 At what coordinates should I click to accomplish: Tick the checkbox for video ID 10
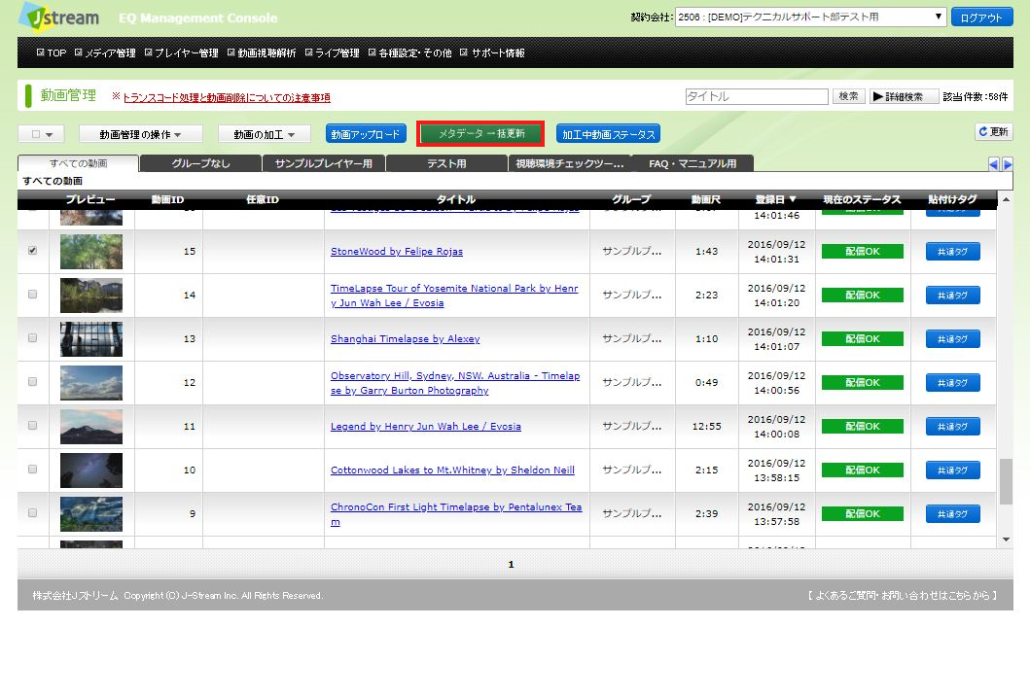coord(33,470)
